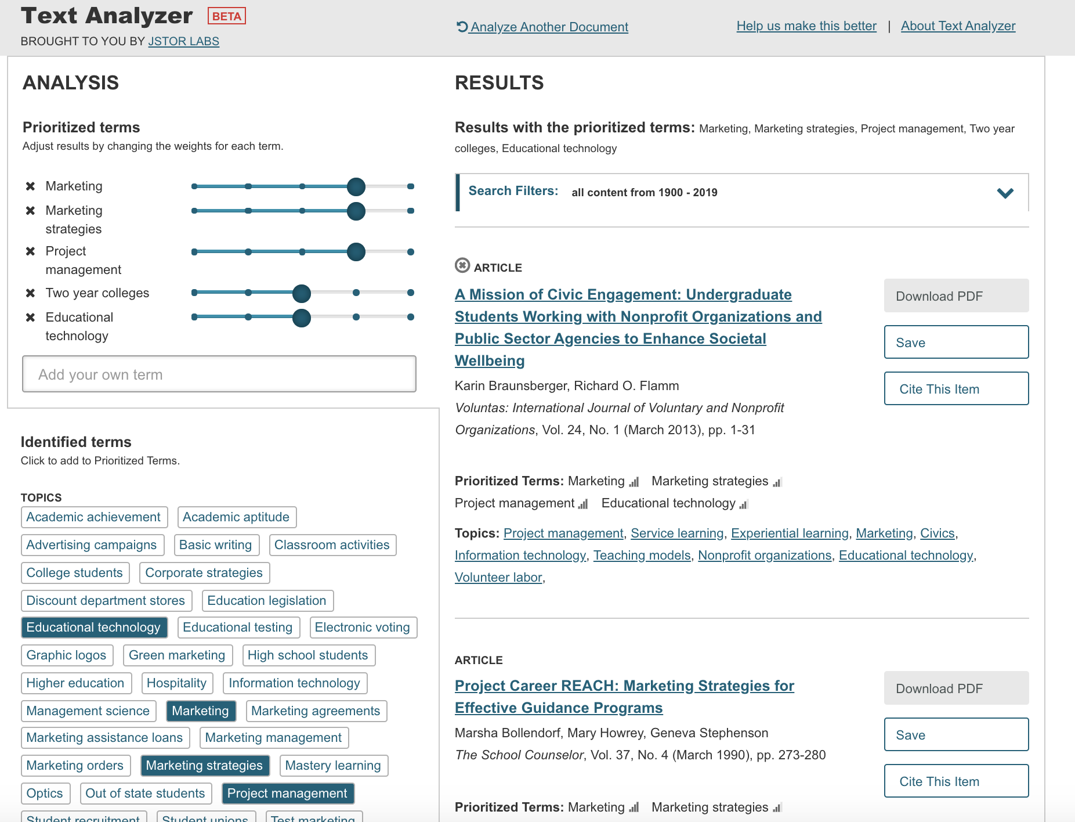Add Information technology identified term

point(295,683)
